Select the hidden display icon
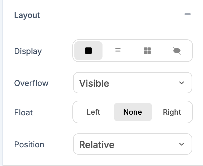The width and height of the screenshot is (203, 166). [x=177, y=51]
